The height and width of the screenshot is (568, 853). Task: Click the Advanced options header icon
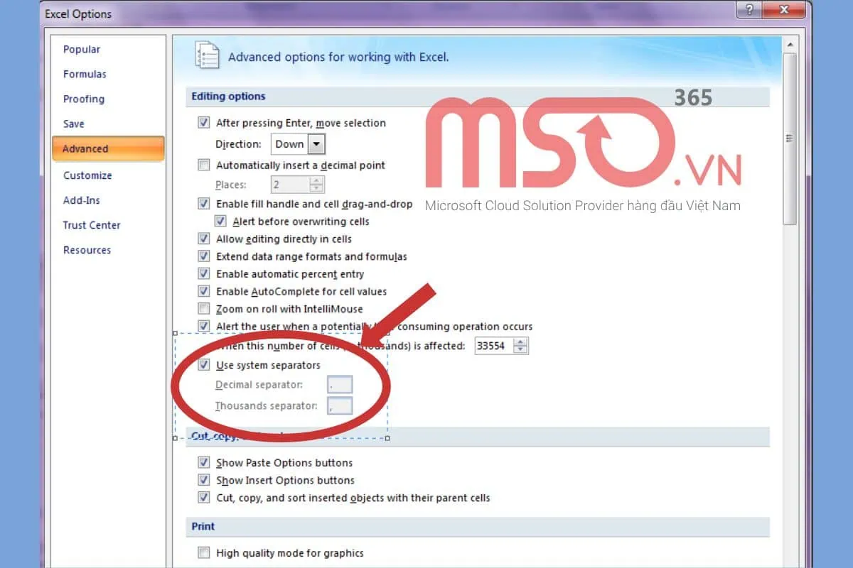[x=207, y=56]
